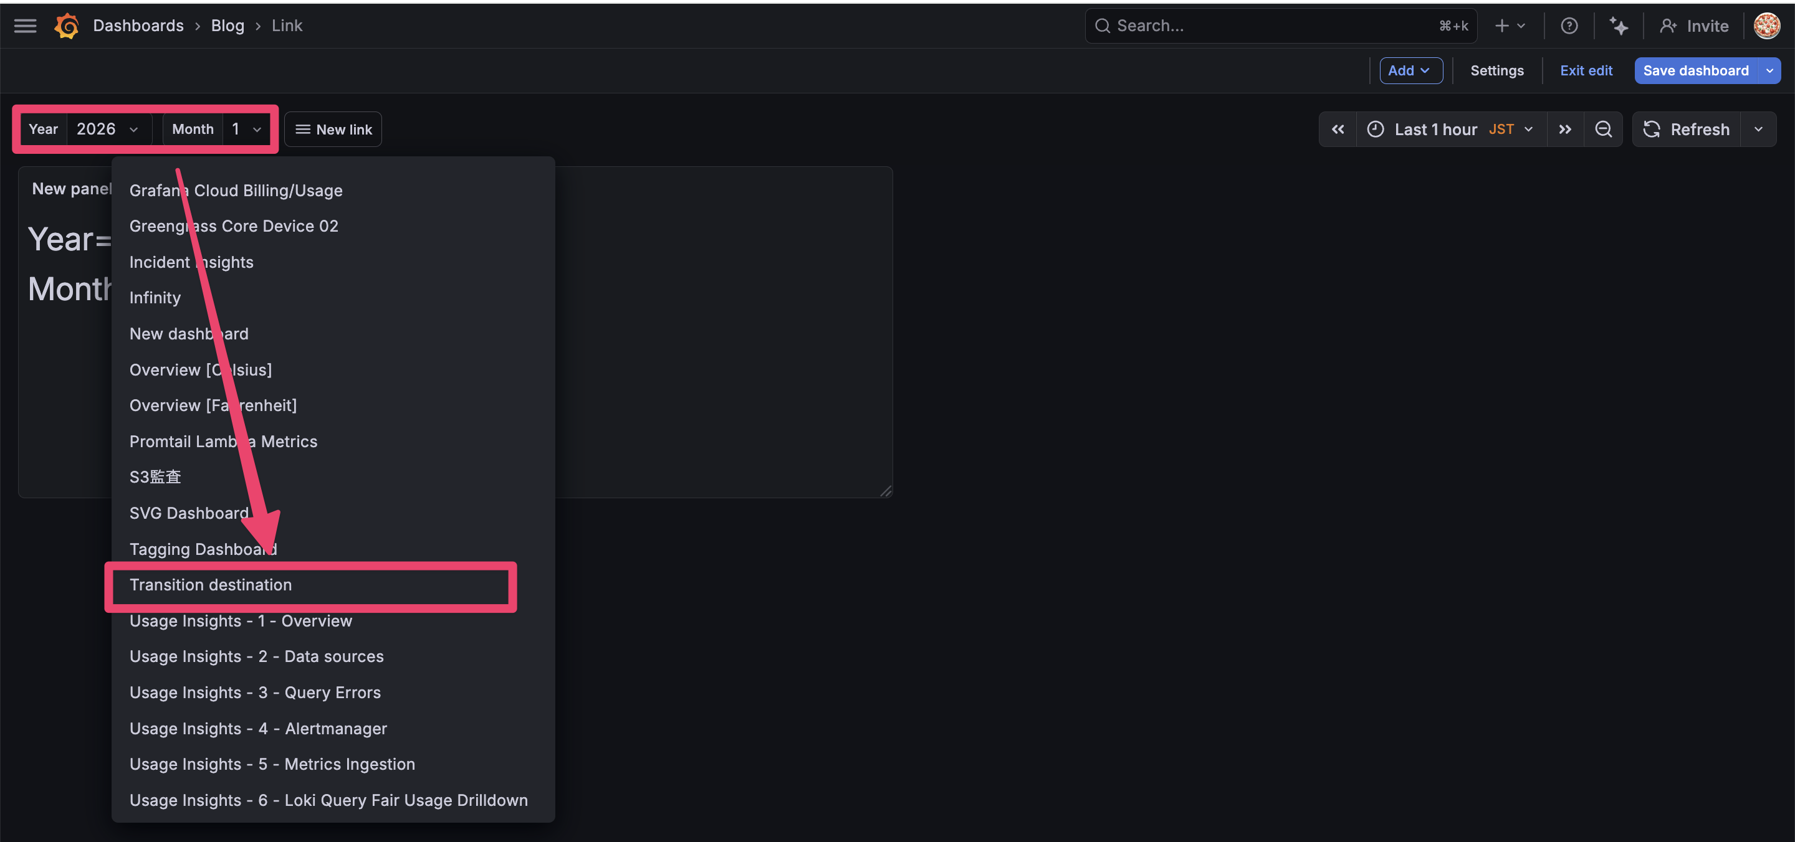Open the clock time range picker
Image resolution: width=1795 pixels, height=842 pixels.
point(1375,129)
